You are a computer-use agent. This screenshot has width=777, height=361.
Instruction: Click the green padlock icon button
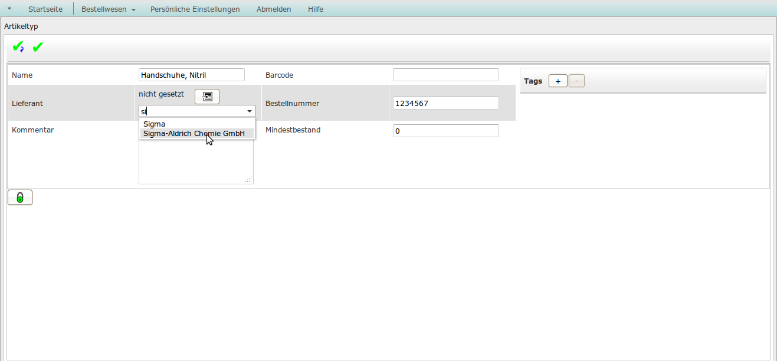pyautogui.click(x=20, y=197)
